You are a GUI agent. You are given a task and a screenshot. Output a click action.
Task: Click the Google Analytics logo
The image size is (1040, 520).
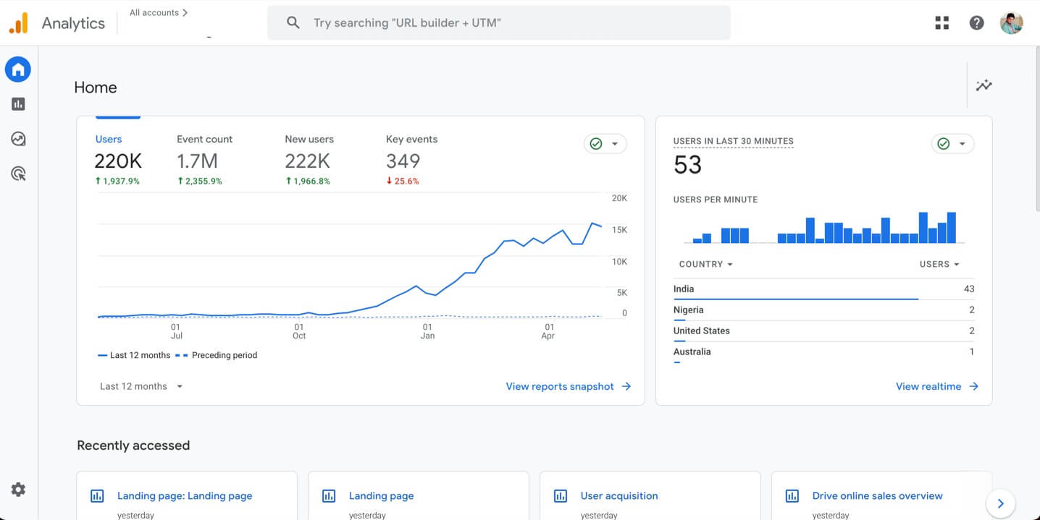tap(19, 23)
